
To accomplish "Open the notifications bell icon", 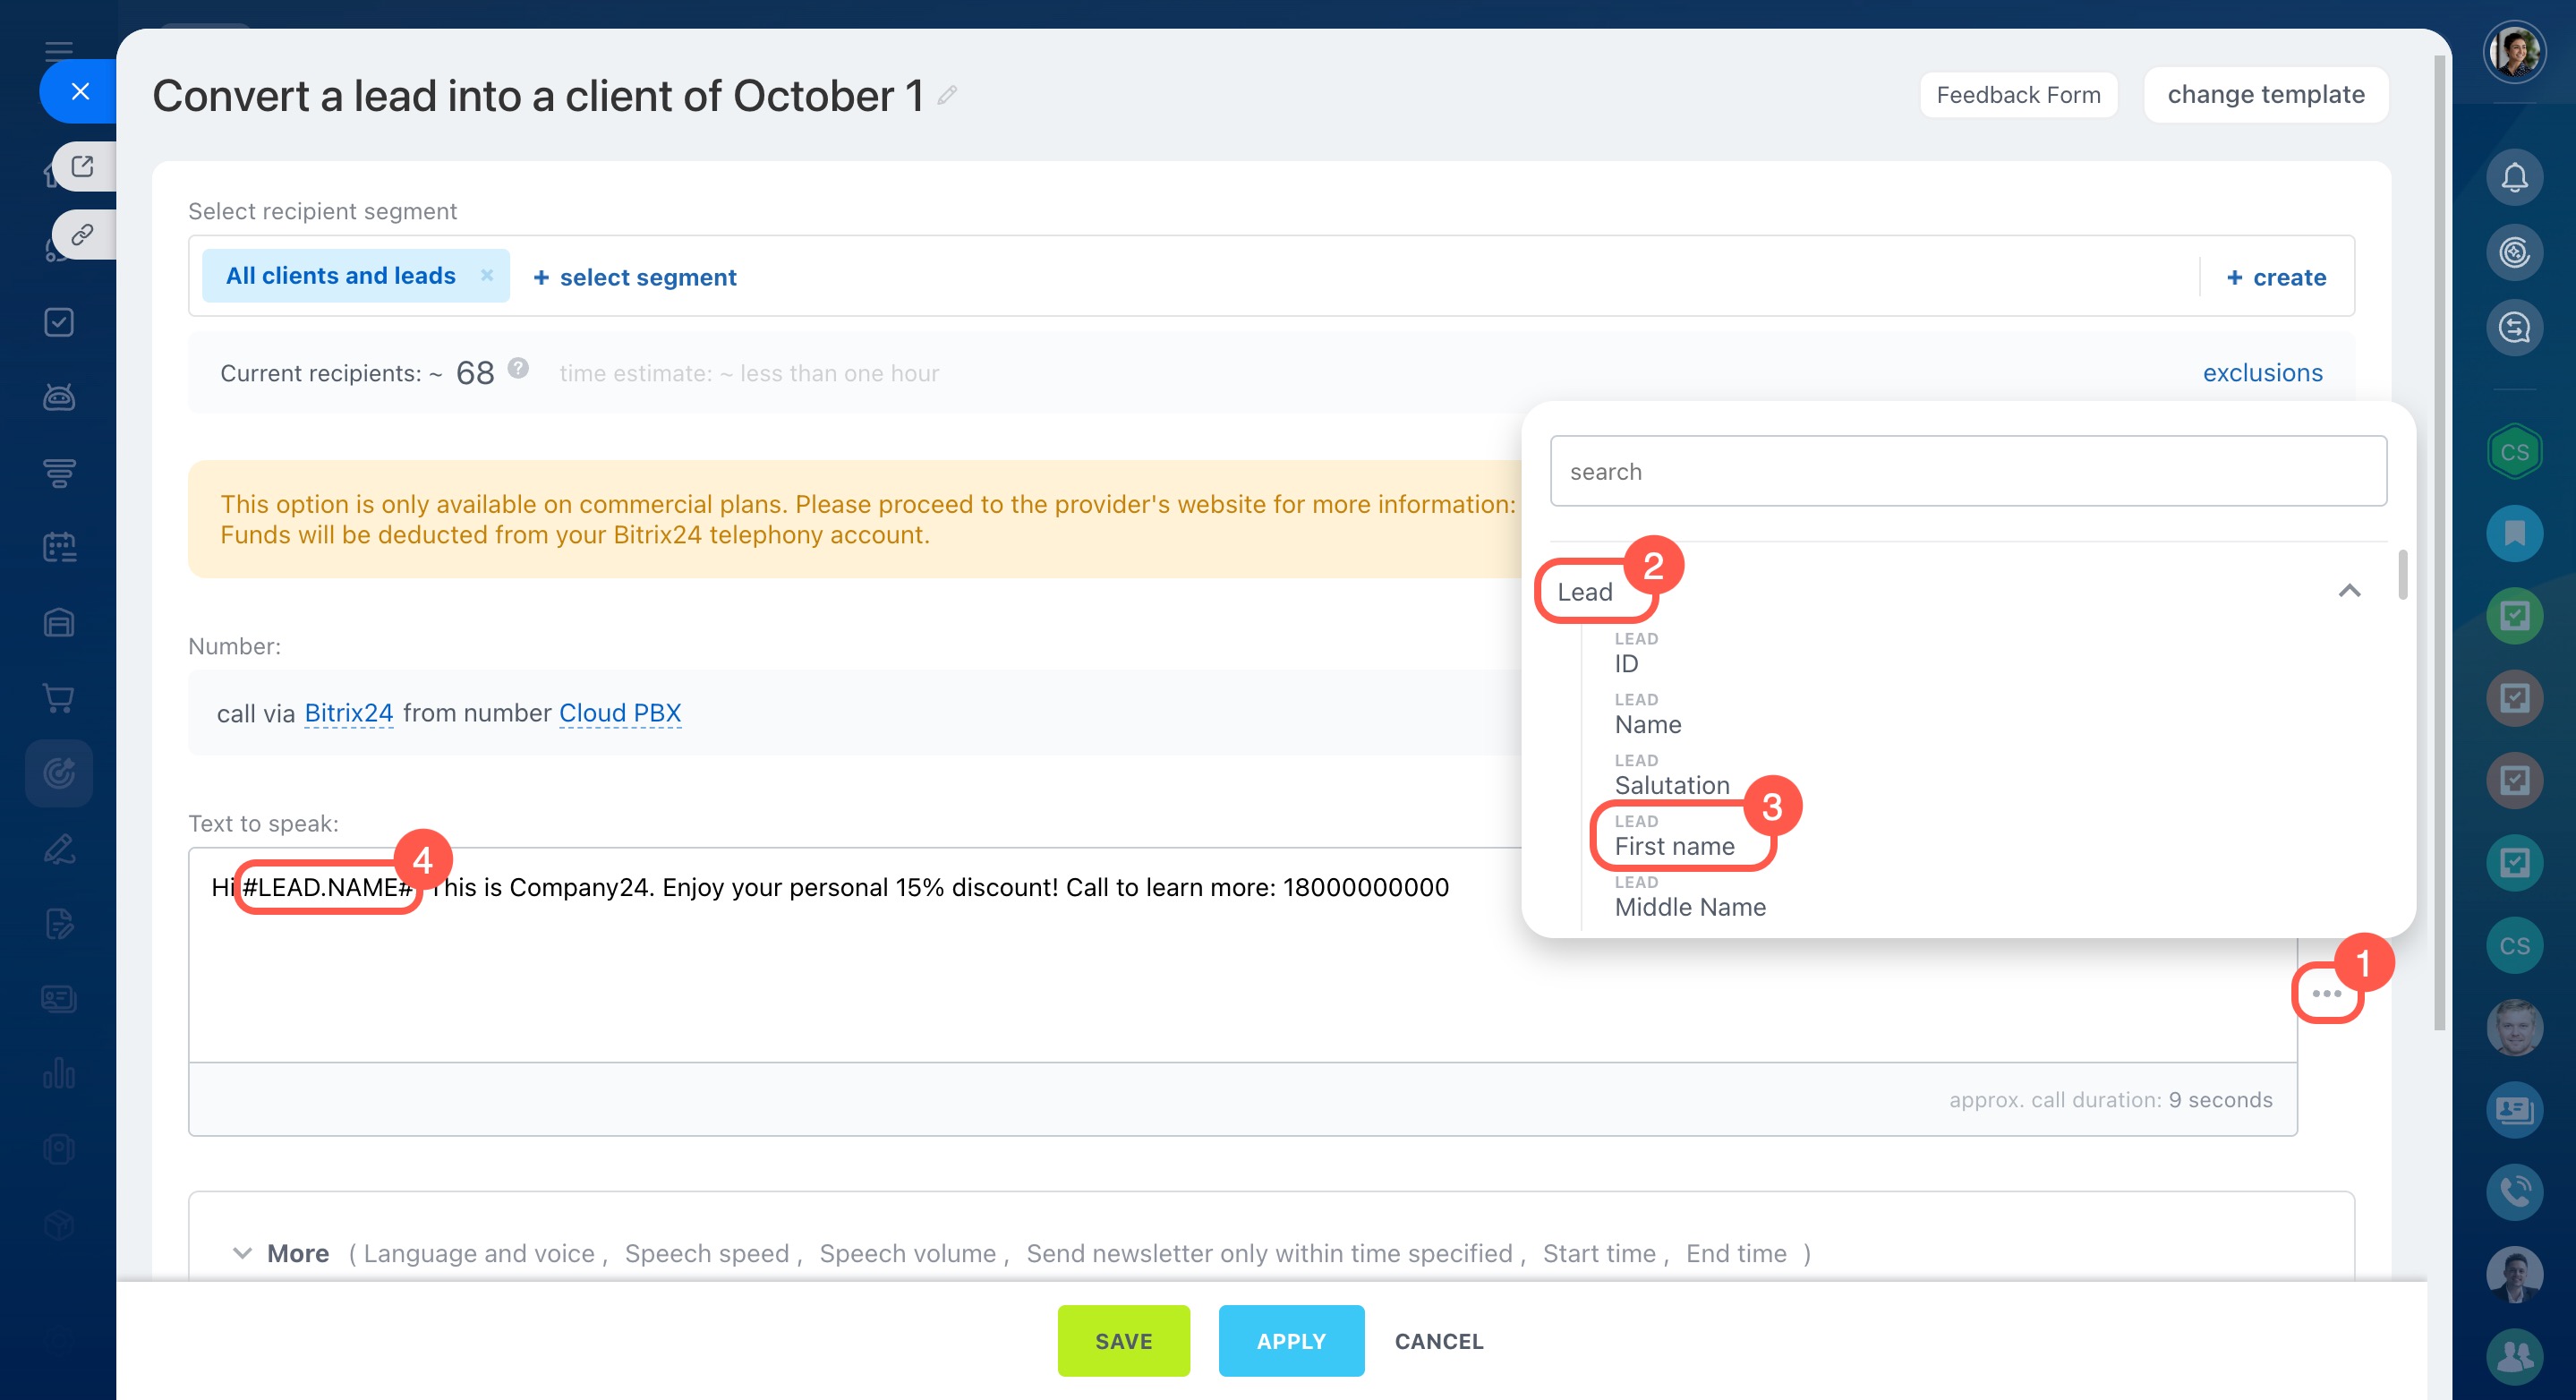I will [x=2514, y=177].
